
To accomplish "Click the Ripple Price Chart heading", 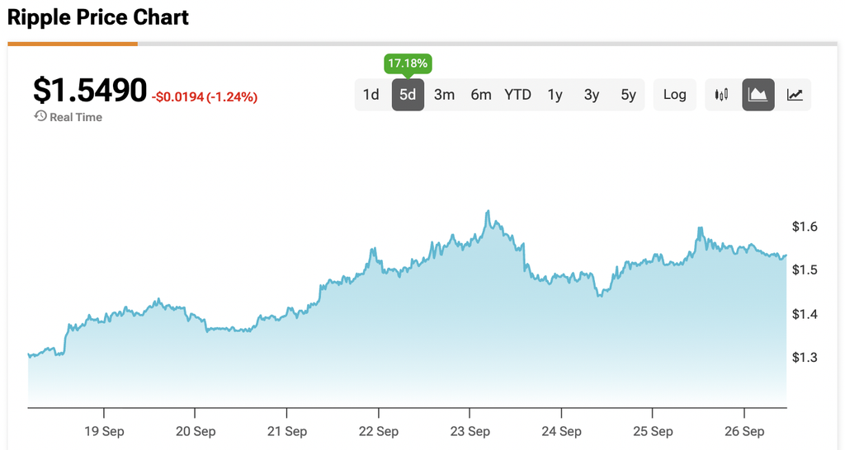I will [x=98, y=17].
